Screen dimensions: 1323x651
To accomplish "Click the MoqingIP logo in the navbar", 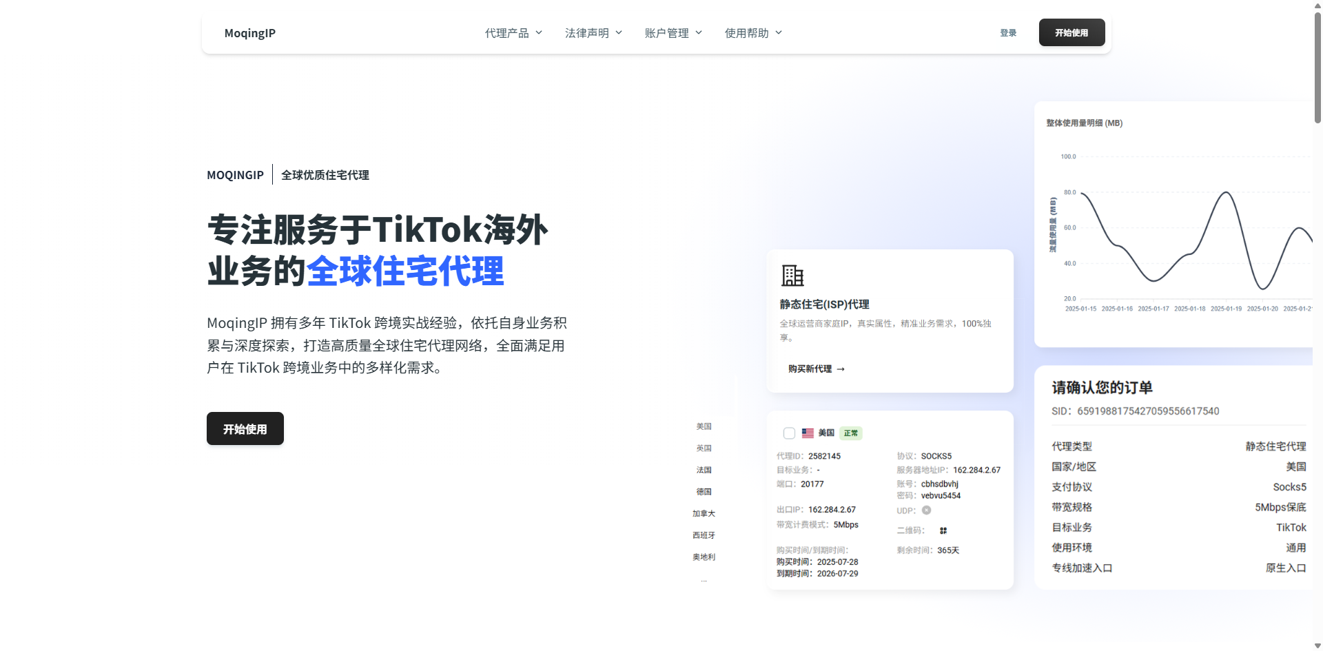I will click(x=249, y=32).
